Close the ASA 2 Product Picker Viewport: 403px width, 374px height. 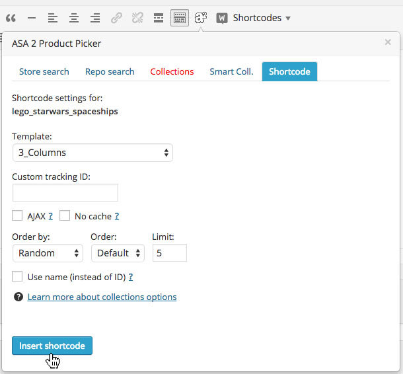pos(388,42)
